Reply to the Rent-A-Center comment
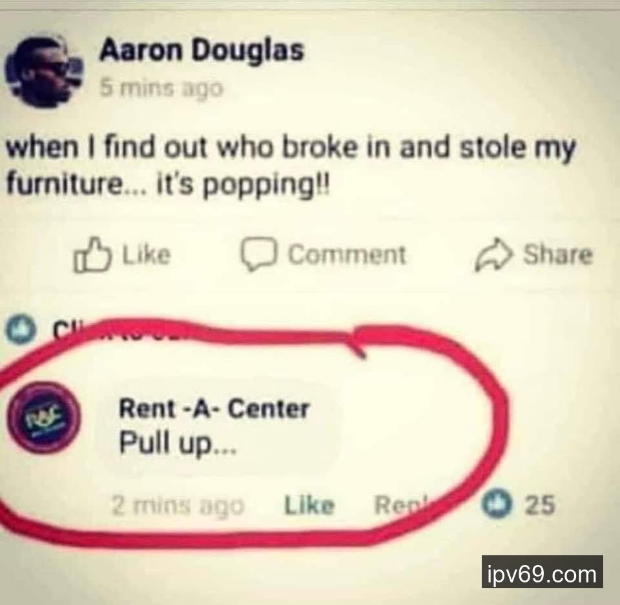This screenshot has width=620, height=605. (403, 506)
